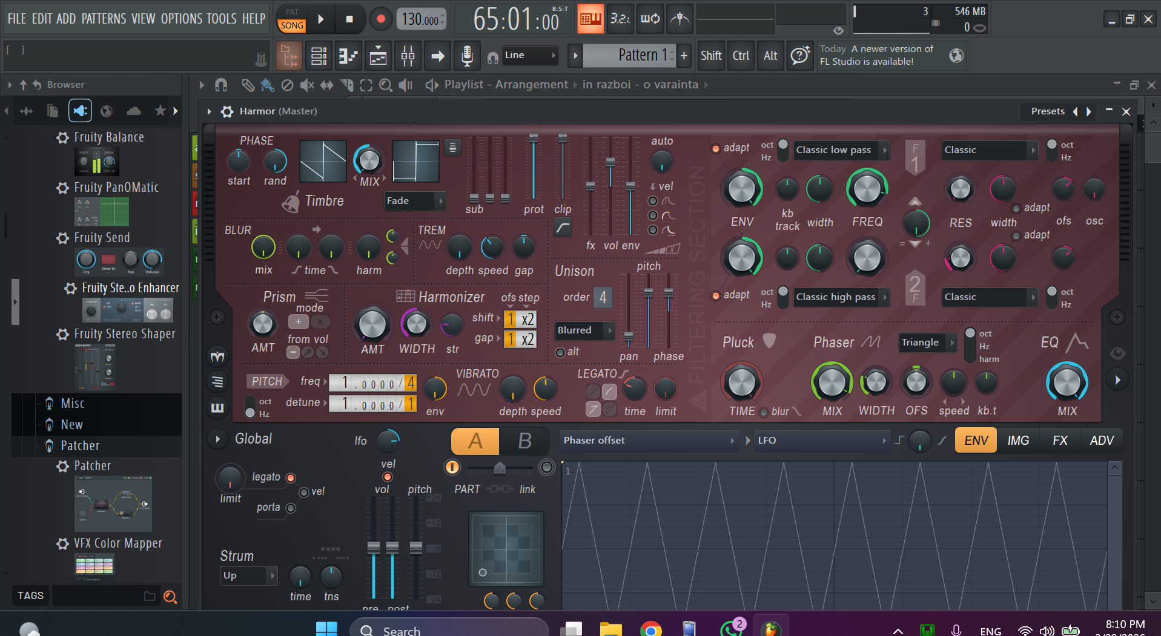The image size is (1161, 636).
Task: Toggle the vel radio beside legato
Action: (x=304, y=493)
